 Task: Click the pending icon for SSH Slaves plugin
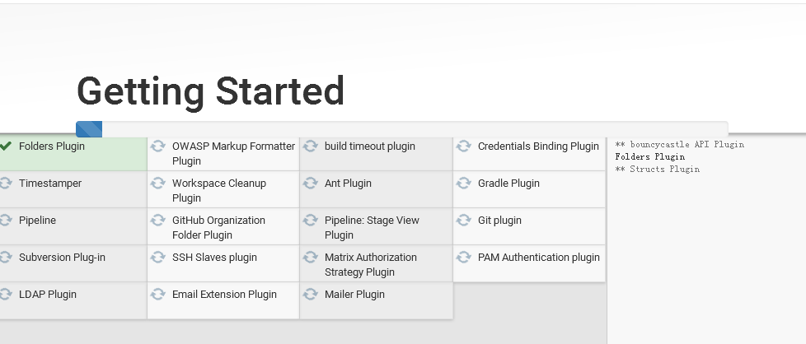point(158,258)
